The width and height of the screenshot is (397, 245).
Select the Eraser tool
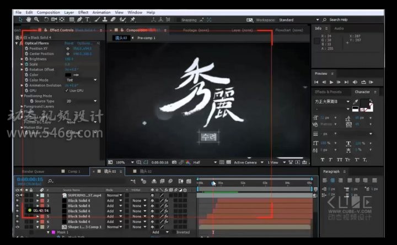pyautogui.click(x=113, y=20)
